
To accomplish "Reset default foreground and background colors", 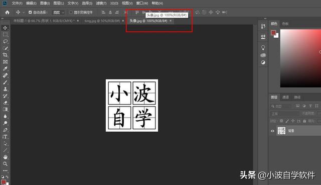I will 3,177.
